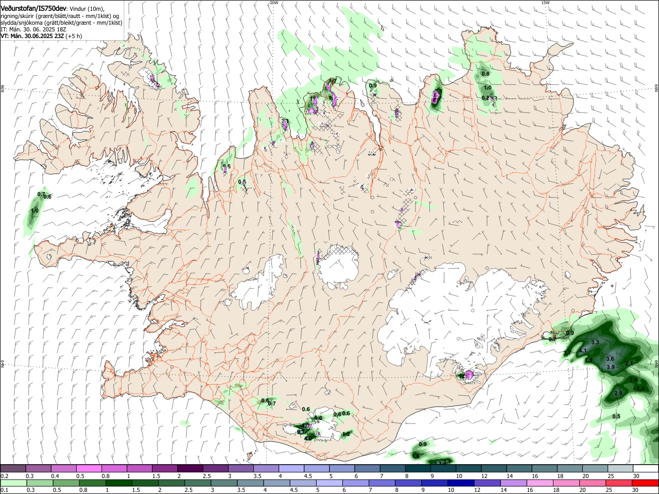Pick the dark teal swatch between upper-row 8 and 9
Viewport: 659px width, 494px height.
click(x=418, y=469)
